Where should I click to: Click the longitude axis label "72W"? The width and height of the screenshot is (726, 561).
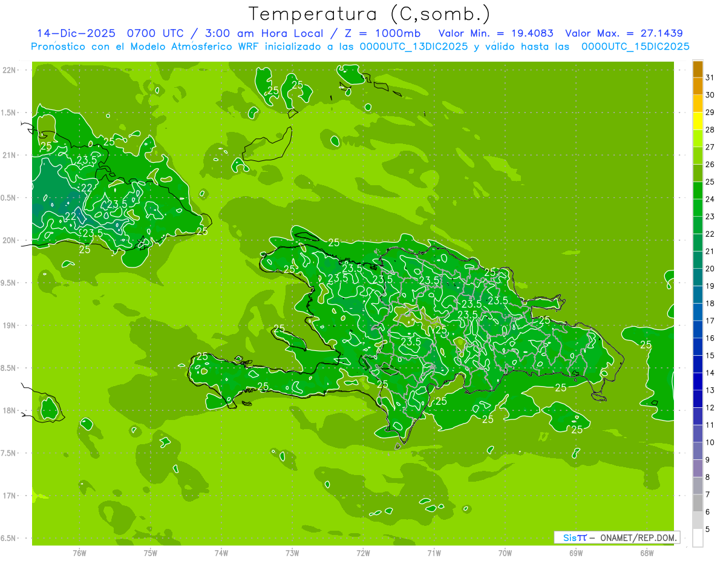point(363,553)
